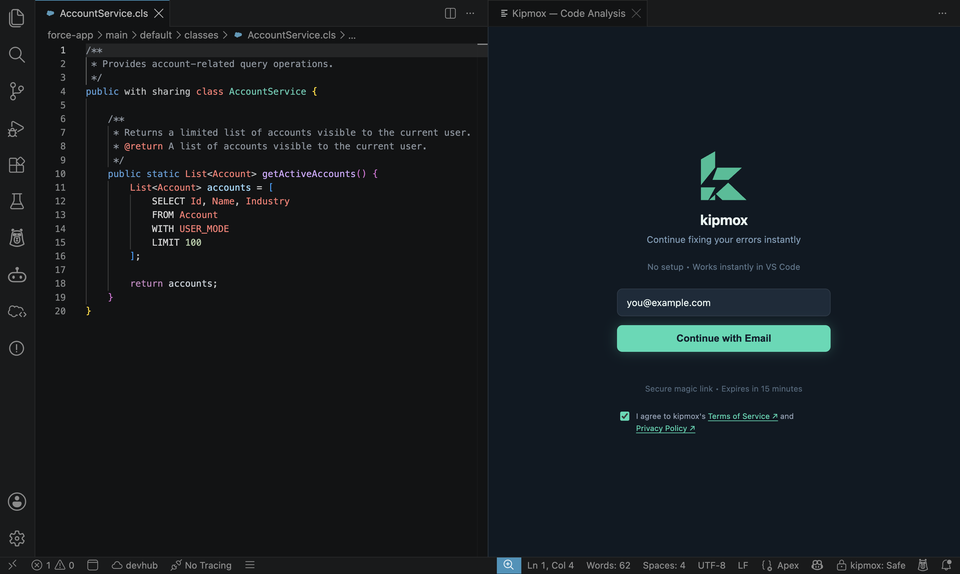Click default in breadcrumb
Image resolution: width=960 pixels, height=574 pixels.
[156, 35]
